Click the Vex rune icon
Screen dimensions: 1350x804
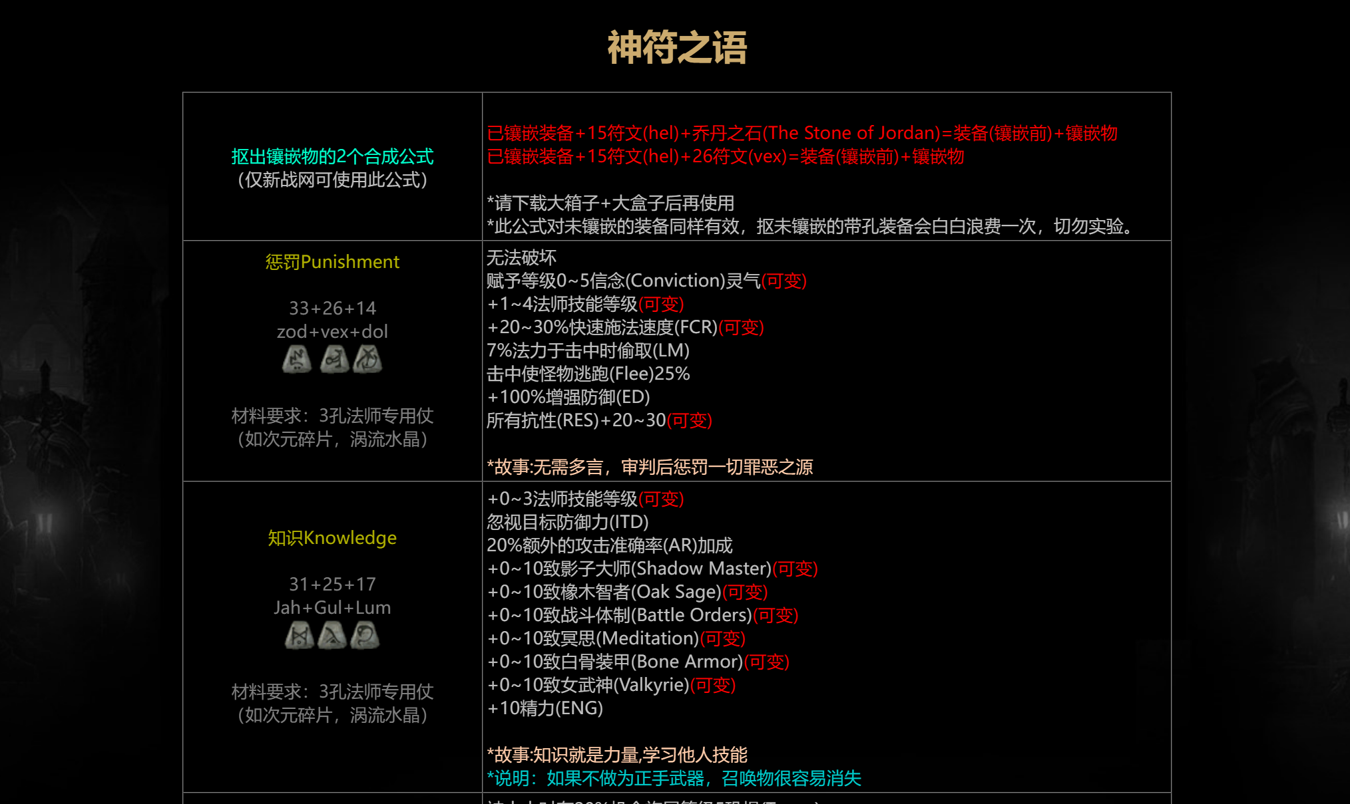click(334, 359)
